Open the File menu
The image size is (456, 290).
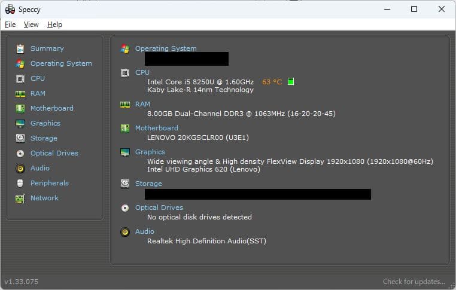coord(10,25)
